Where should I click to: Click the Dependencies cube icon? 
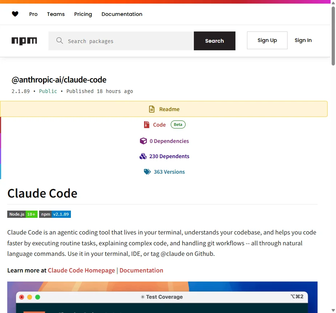click(x=144, y=141)
